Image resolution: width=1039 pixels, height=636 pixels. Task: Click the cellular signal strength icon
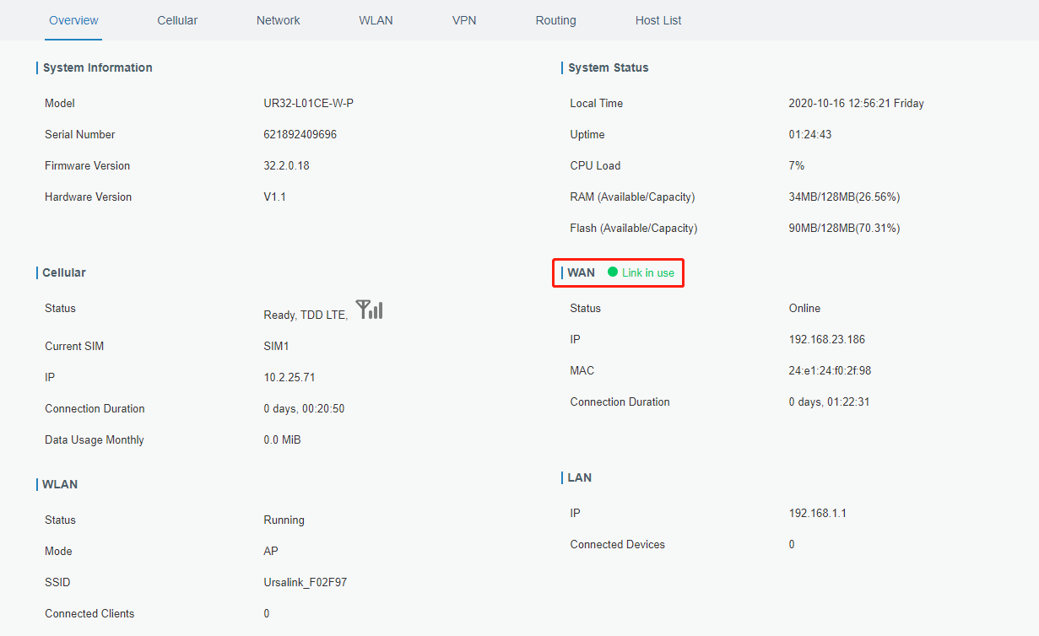(369, 310)
